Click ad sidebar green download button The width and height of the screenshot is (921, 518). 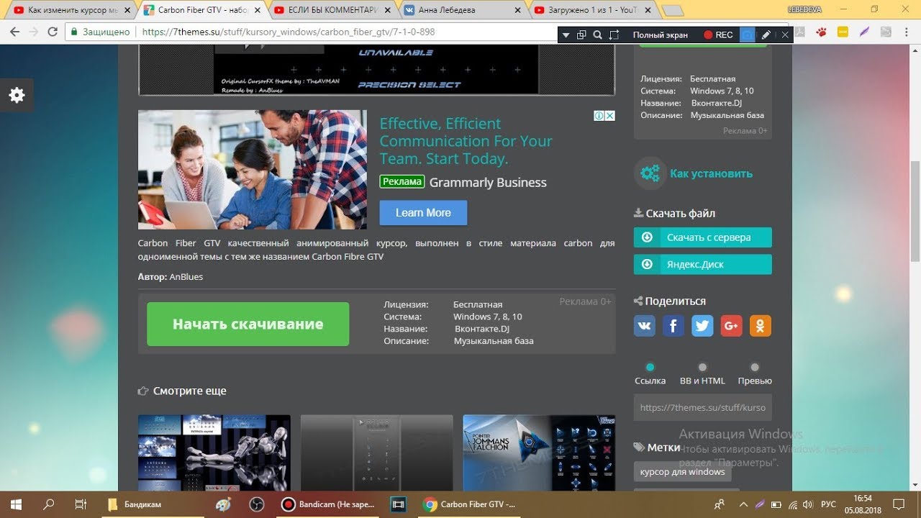click(x=702, y=46)
